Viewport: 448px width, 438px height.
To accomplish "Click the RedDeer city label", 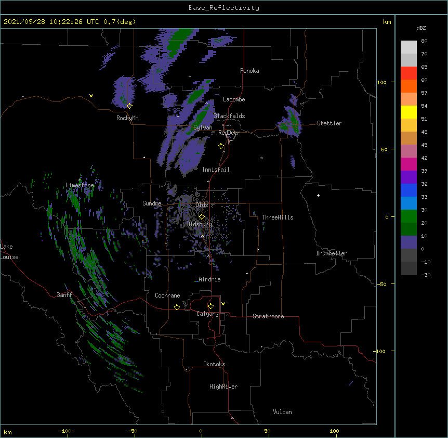I will (229, 133).
